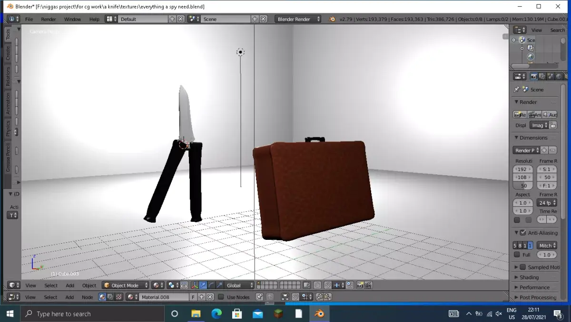Collapse the Dimensions panel
571x322 pixels.
[517, 137]
